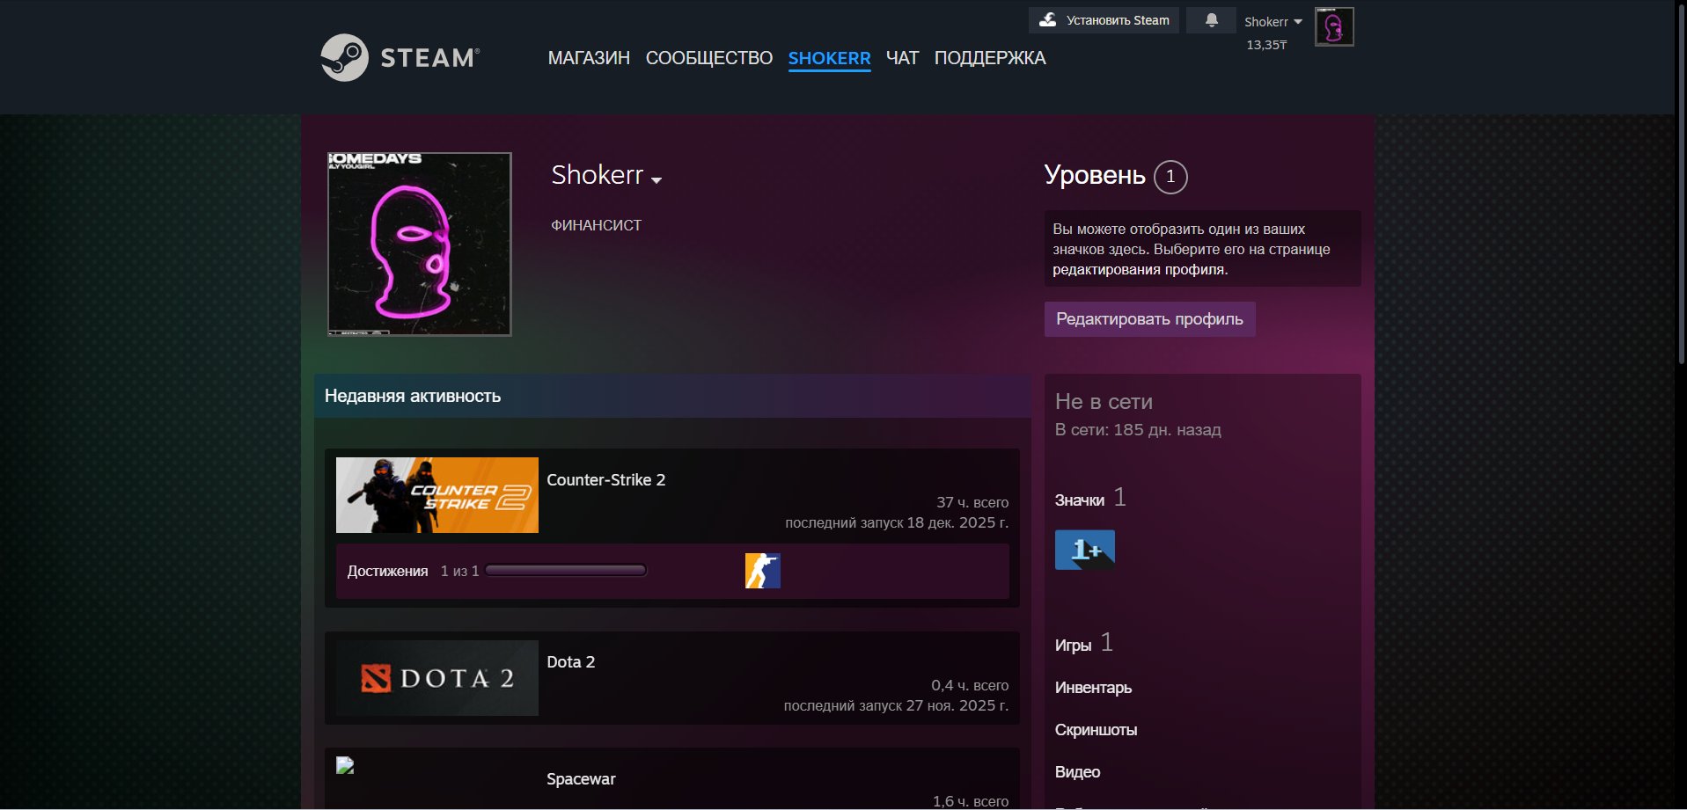Open the МАГАЗИН menu
Screen dimensions: 1687x810
point(589,58)
